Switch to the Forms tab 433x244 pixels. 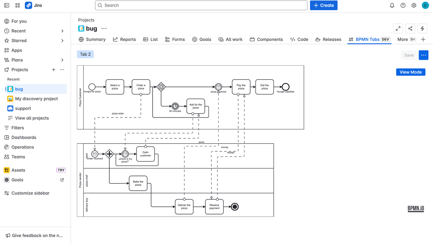pos(175,39)
